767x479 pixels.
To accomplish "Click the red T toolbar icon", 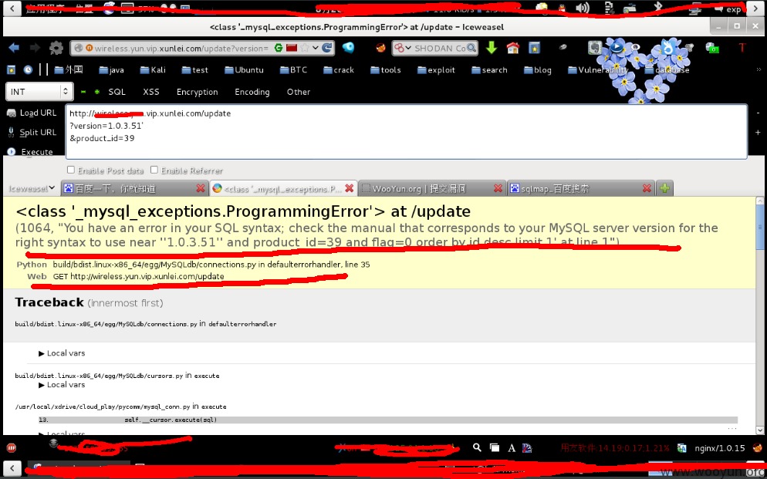I will [x=742, y=47].
